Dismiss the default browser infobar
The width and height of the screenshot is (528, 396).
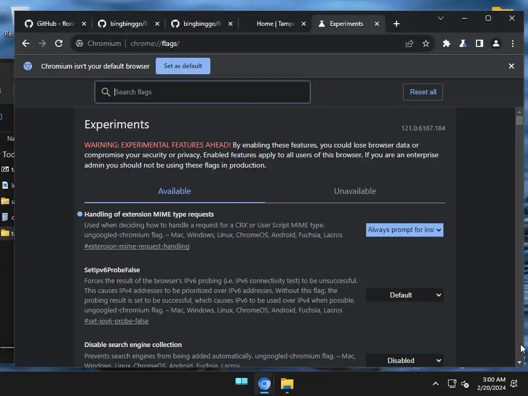pos(511,66)
